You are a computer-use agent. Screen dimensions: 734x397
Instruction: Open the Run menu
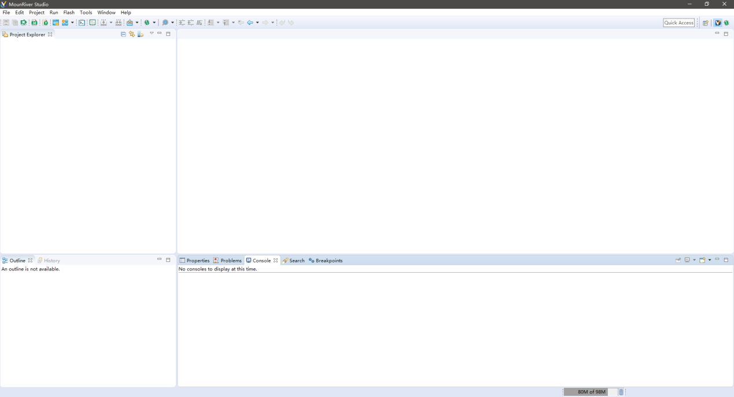pyautogui.click(x=54, y=12)
